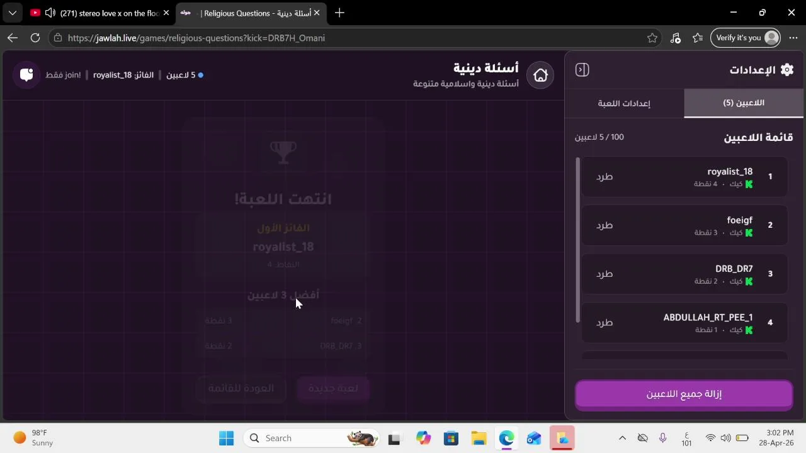This screenshot has height=453, width=806.
Task: Click the الفائز: royalist_18 text at top
Action: point(123,75)
